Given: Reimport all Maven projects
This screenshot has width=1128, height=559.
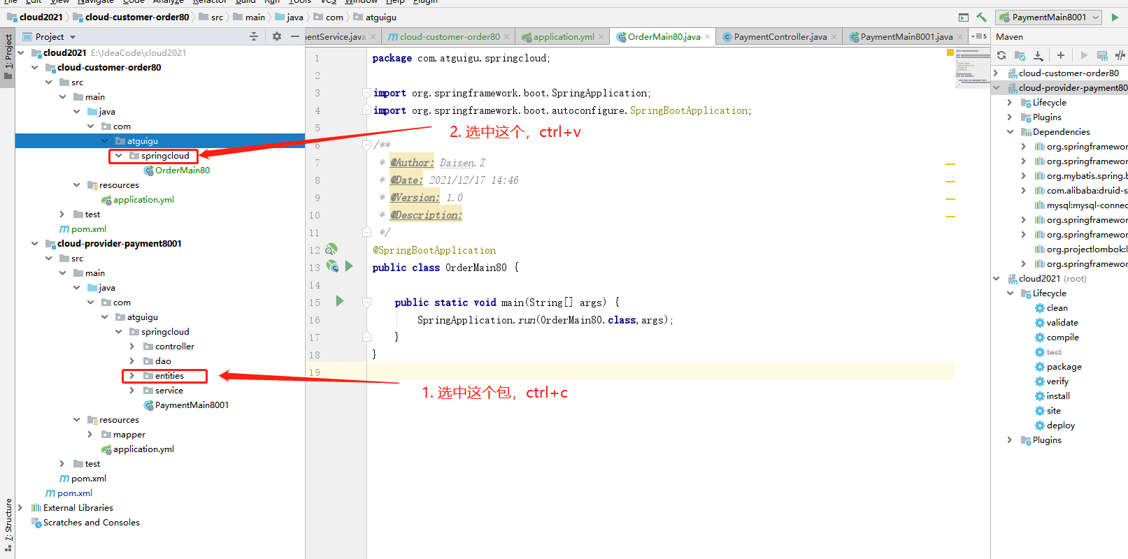Looking at the screenshot, I should pyautogui.click(x=1001, y=55).
